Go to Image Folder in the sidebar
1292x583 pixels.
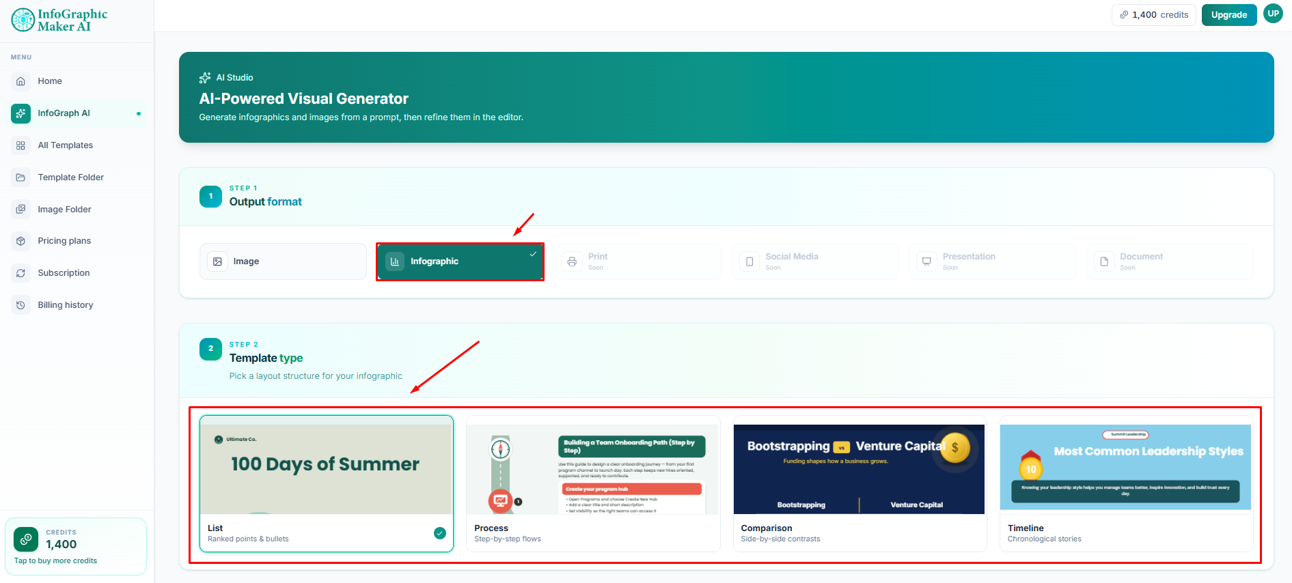click(79, 209)
